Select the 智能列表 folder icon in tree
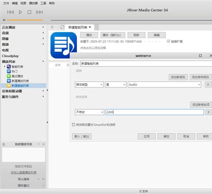 [x=9, y=67]
